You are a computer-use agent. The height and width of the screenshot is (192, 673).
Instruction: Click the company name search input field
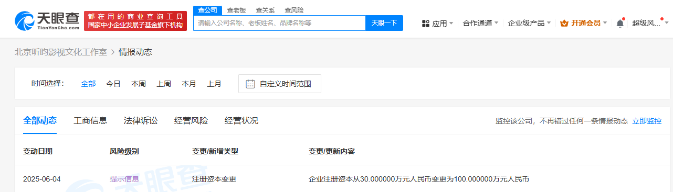pyautogui.click(x=279, y=23)
